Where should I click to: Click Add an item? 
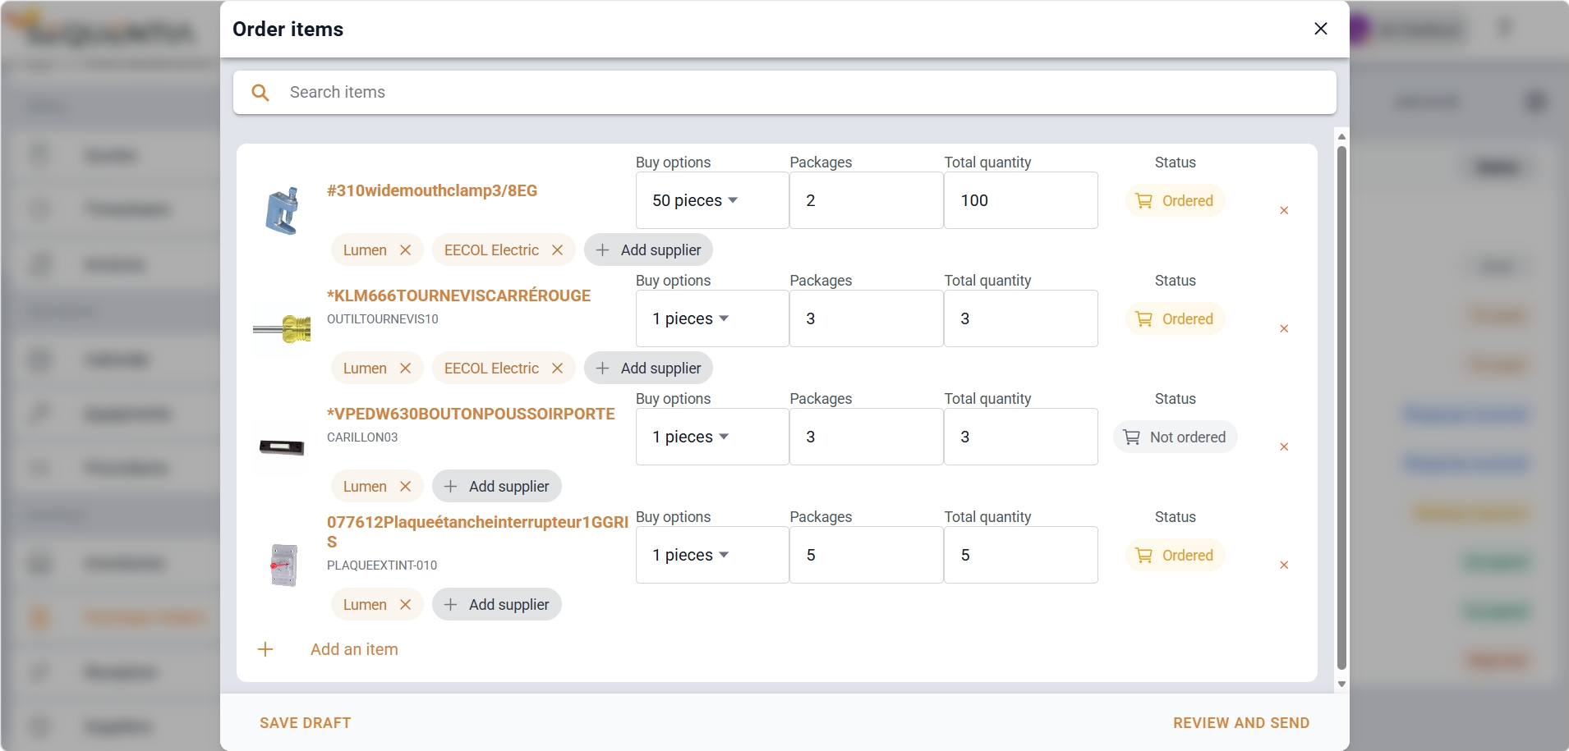[x=354, y=649]
